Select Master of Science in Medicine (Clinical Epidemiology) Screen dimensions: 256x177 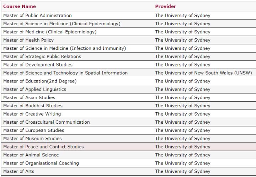point(62,24)
